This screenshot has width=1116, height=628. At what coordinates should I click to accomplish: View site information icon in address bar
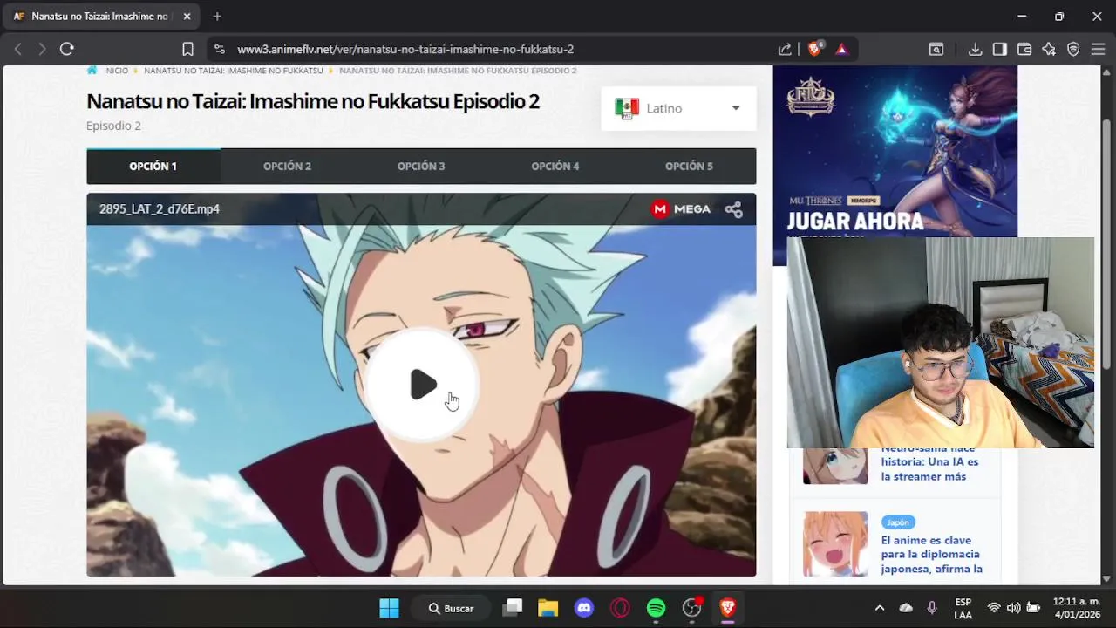click(x=219, y=49)
